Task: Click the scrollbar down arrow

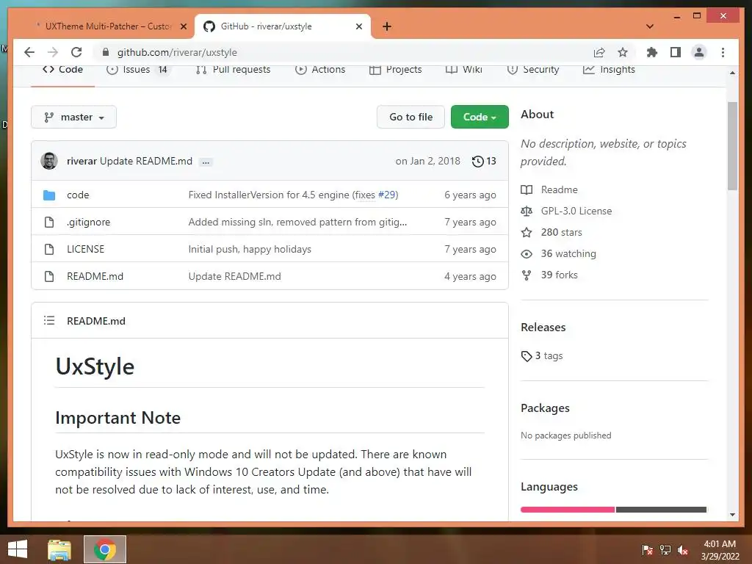Action: pyautogui.click(x=732, y=515)
